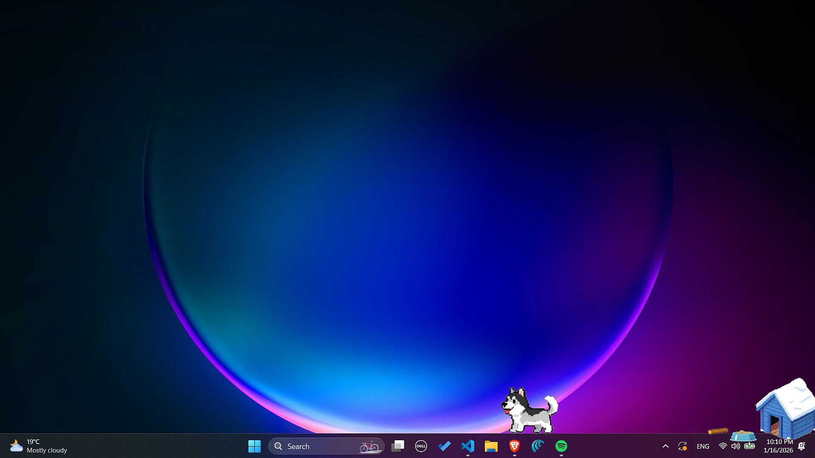
Task: Open Wi-Fi network quick settings
Action: 722,446
